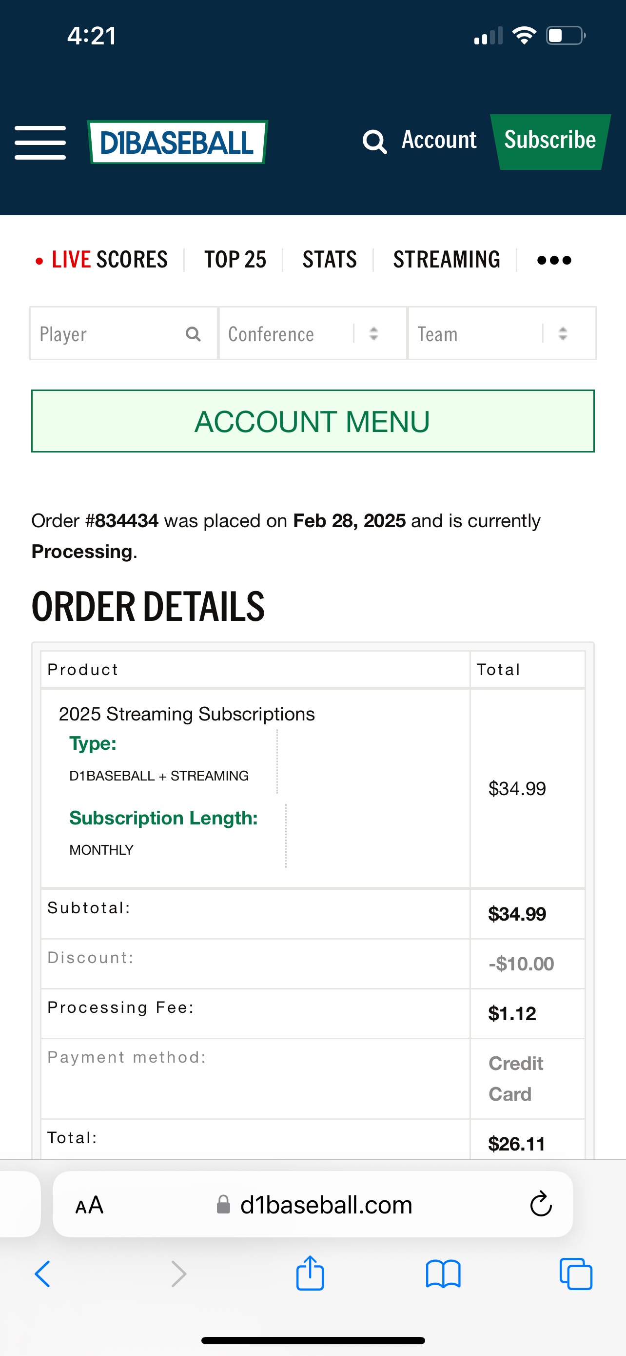
Task: Tap the green Subscribe button
Action: point(550,142)
